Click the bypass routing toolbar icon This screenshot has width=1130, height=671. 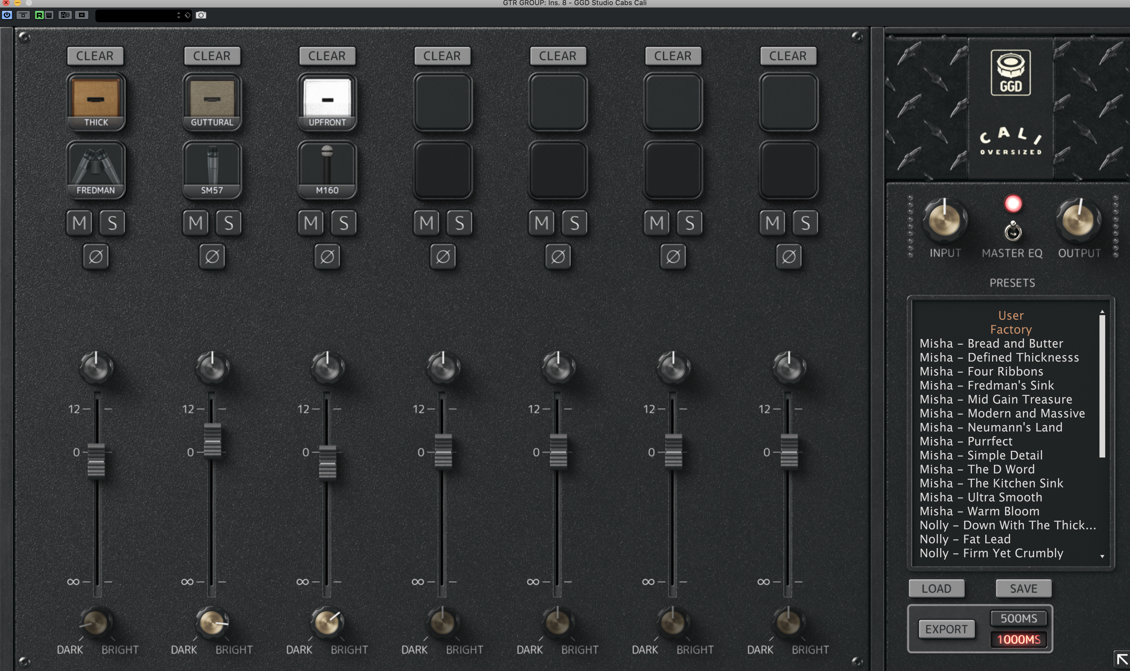23,15
